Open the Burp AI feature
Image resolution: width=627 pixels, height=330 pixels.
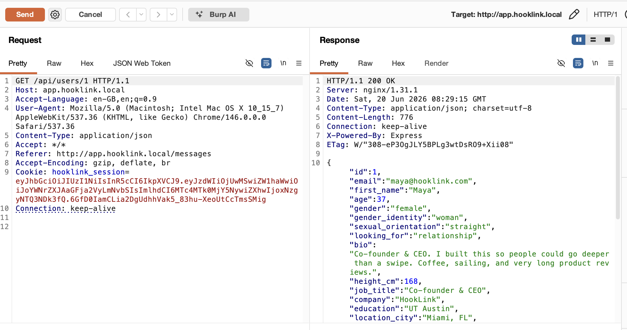tap(219, 15)
